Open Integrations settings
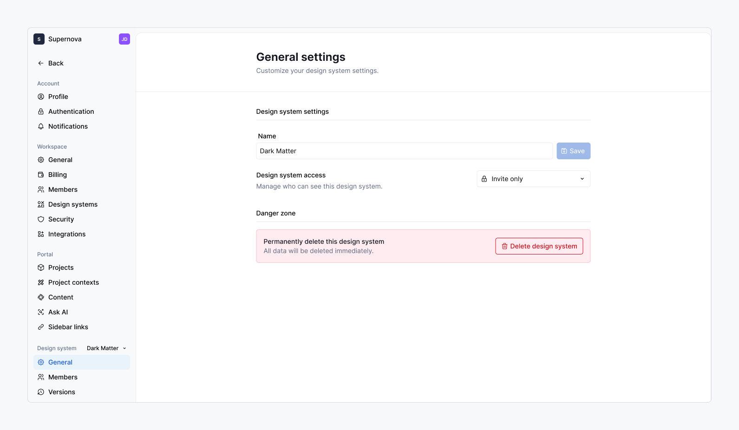The image size is (739, 430). point(82,234)
